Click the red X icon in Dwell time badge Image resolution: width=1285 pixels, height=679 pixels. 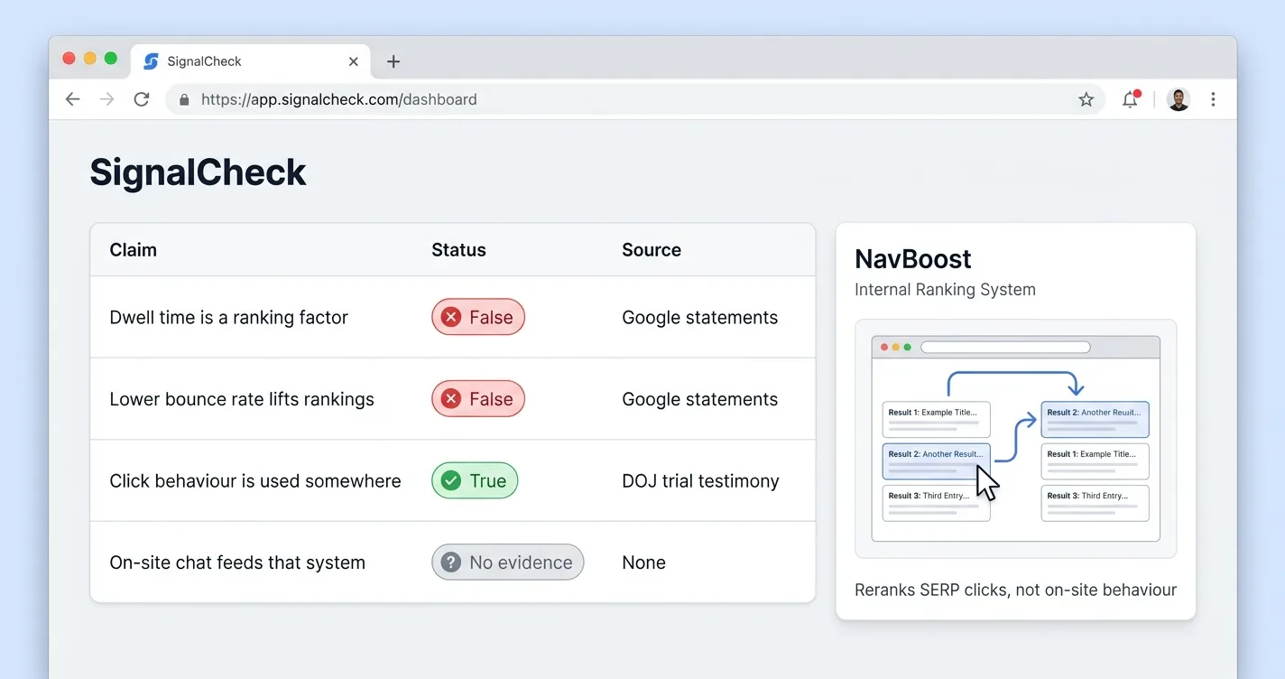(451, 317)
